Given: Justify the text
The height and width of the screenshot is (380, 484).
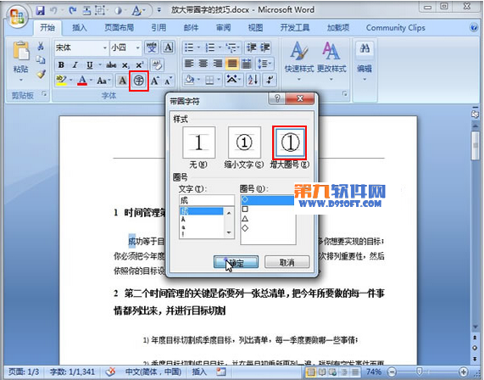Looking at the screenshot, I should tap(231, 64).
